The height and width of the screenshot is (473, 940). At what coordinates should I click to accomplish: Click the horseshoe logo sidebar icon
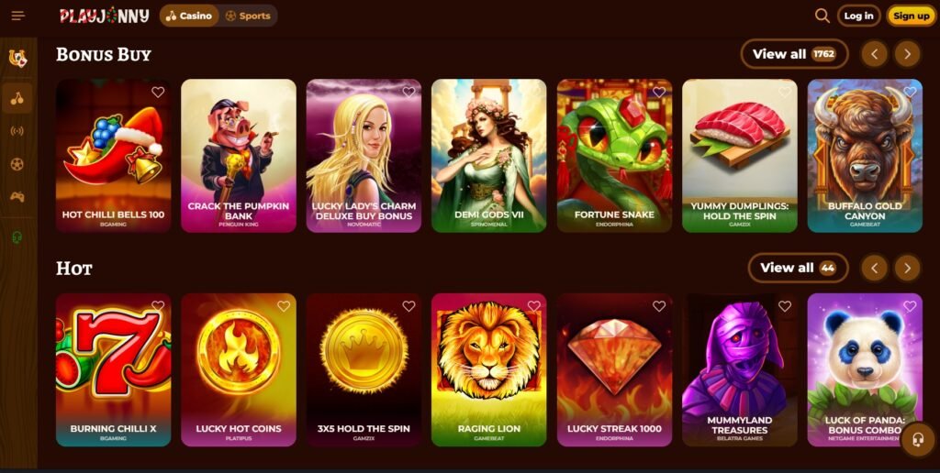click(x=17, y=58)
